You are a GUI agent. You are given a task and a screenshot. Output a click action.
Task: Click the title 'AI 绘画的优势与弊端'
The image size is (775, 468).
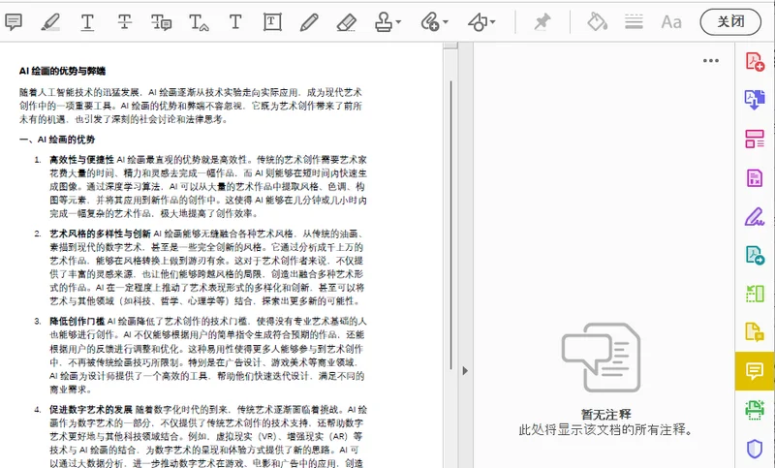(62, 71)
